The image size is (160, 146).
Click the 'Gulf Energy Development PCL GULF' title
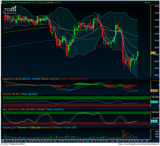coord(23,3)
